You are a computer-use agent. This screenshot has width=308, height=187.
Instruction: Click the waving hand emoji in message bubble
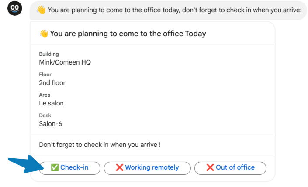(41, 10)
